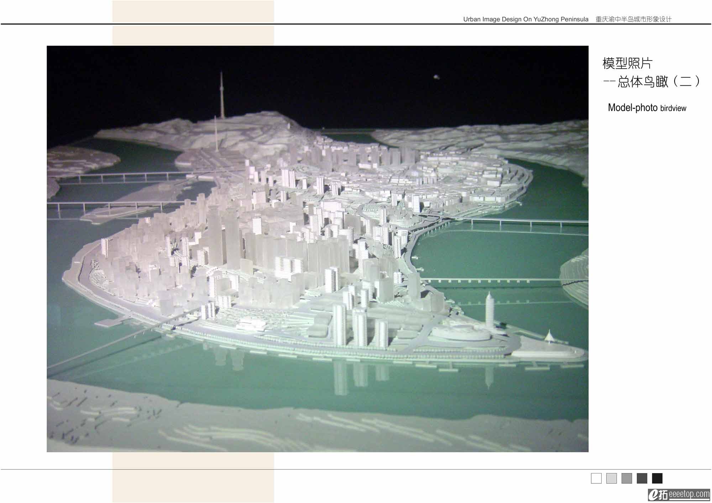
Task: Click the caption "Model-photo birdview"
Action: coord(647,108)
